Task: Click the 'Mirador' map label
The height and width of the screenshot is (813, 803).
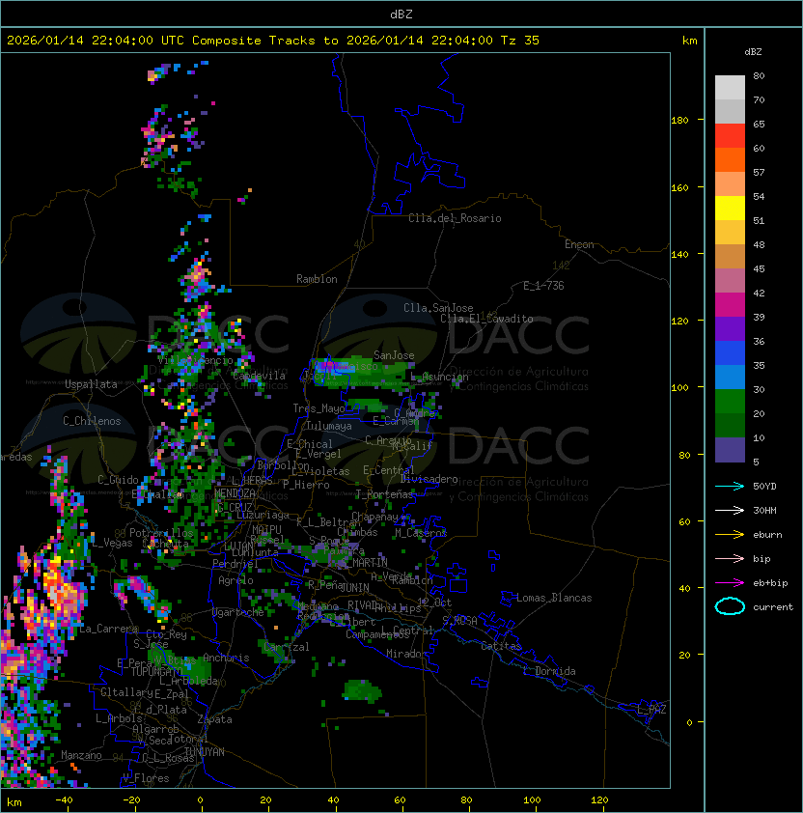Action: 406,654
